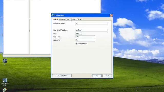Screen dimensions: 164x92
Task: Click the Host name/IP address field
Action: click(91, 30)
